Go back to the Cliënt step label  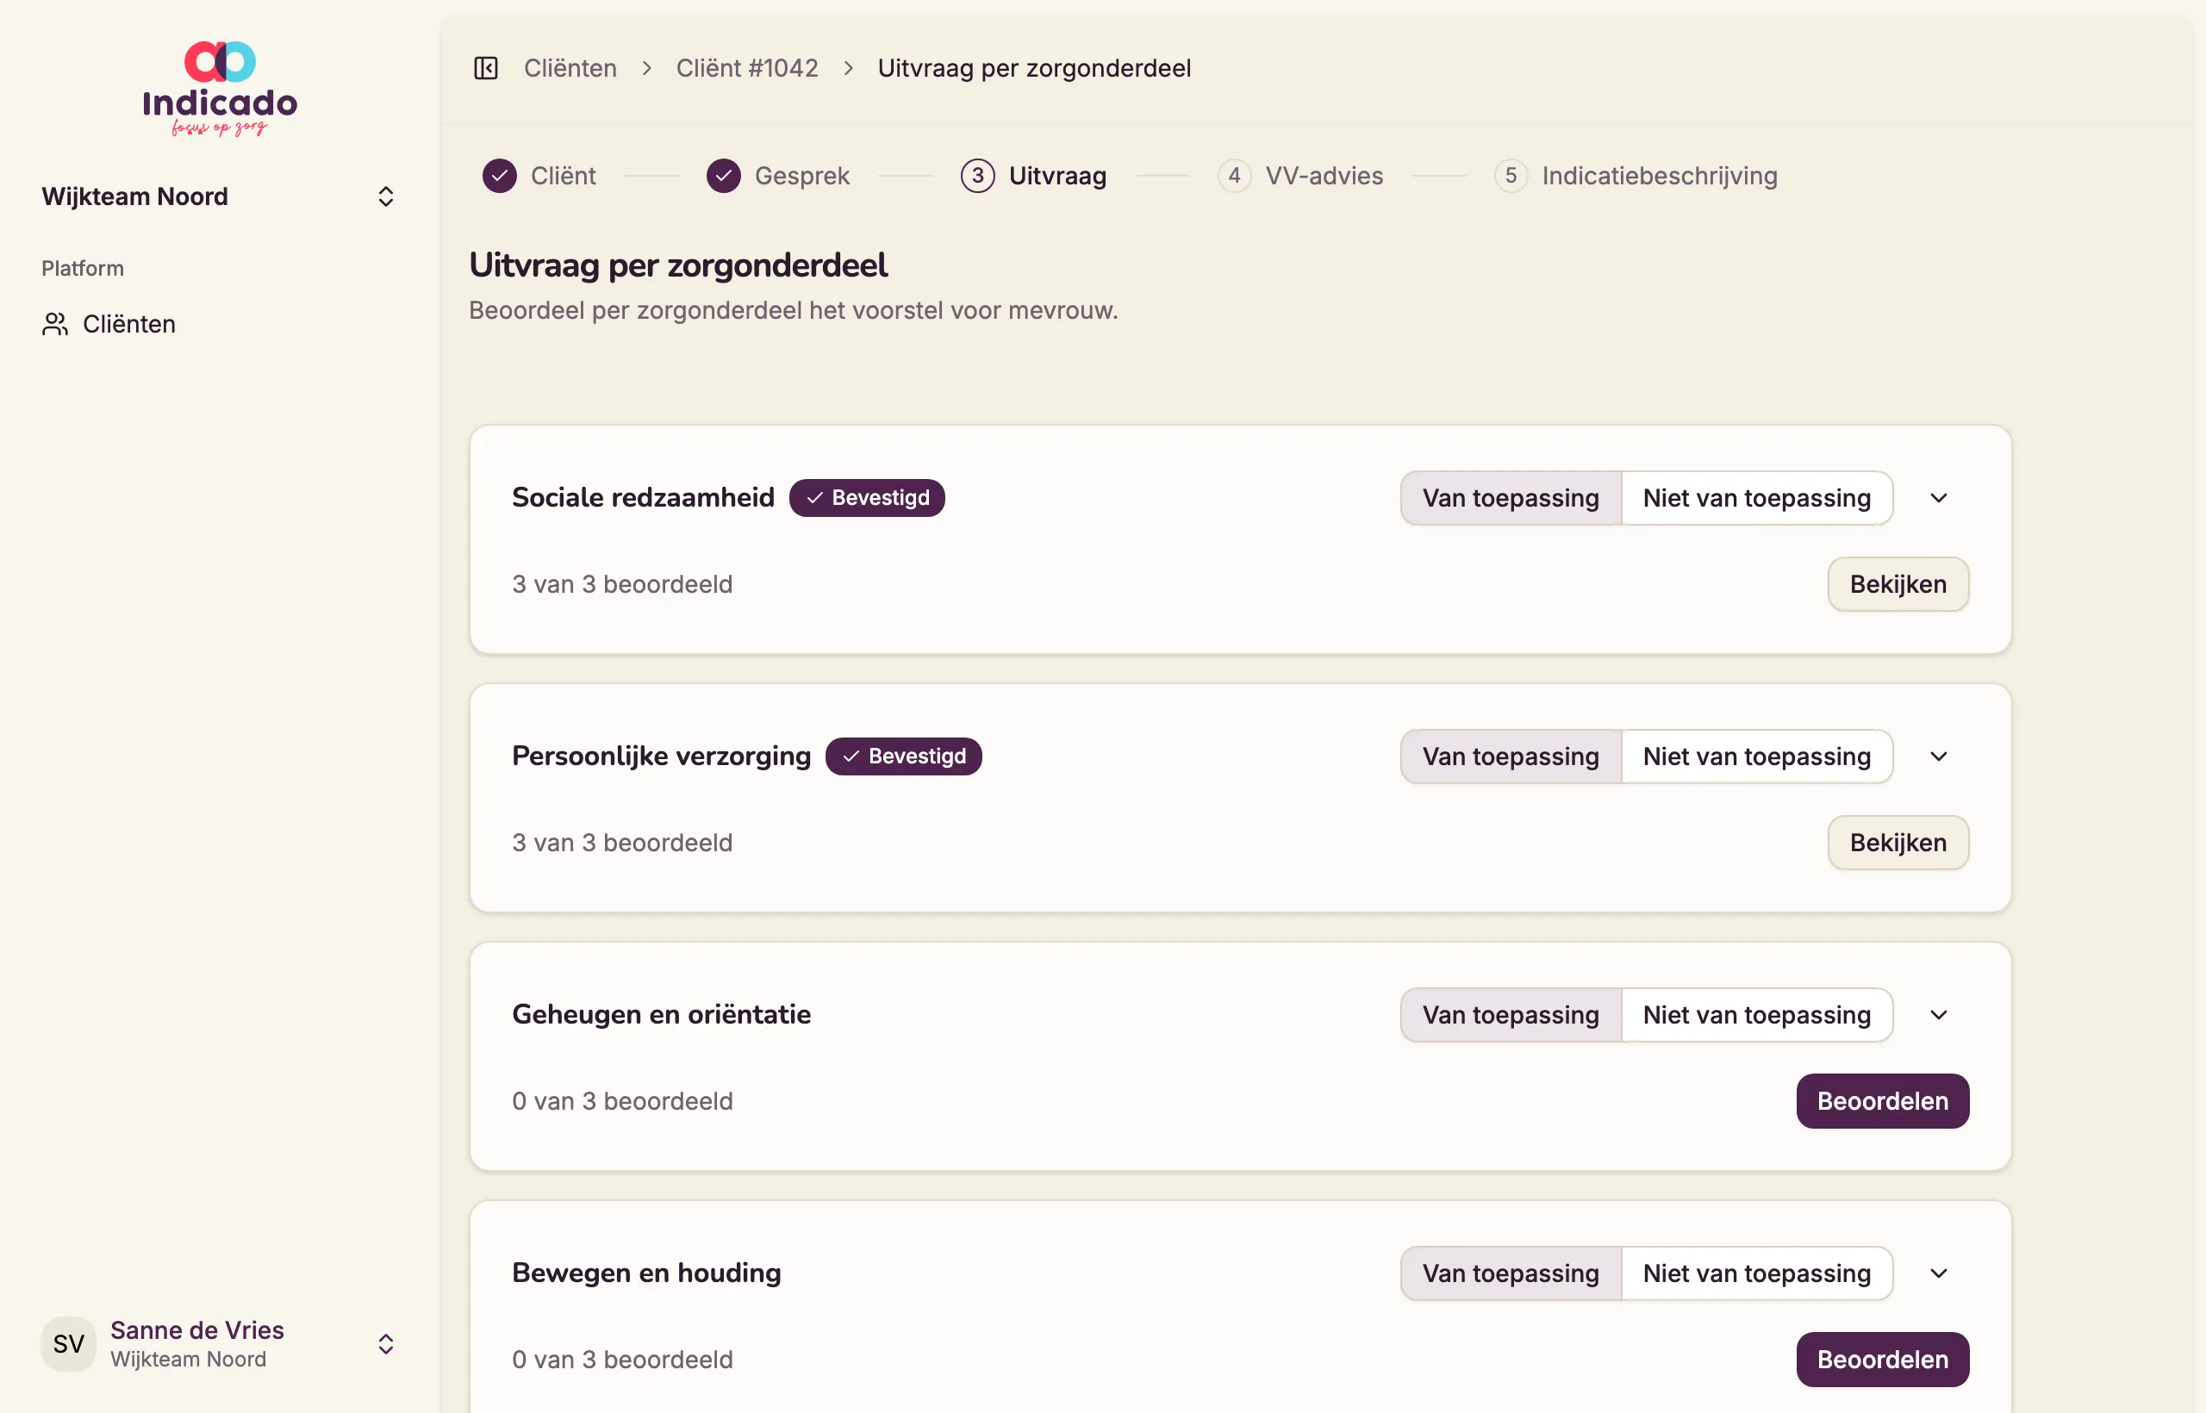pos(564,175)
